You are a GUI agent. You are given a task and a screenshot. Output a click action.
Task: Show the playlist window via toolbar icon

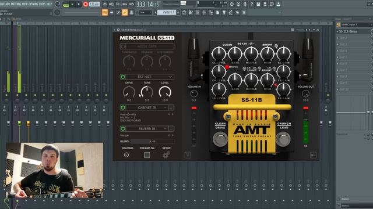pos(184,12)
